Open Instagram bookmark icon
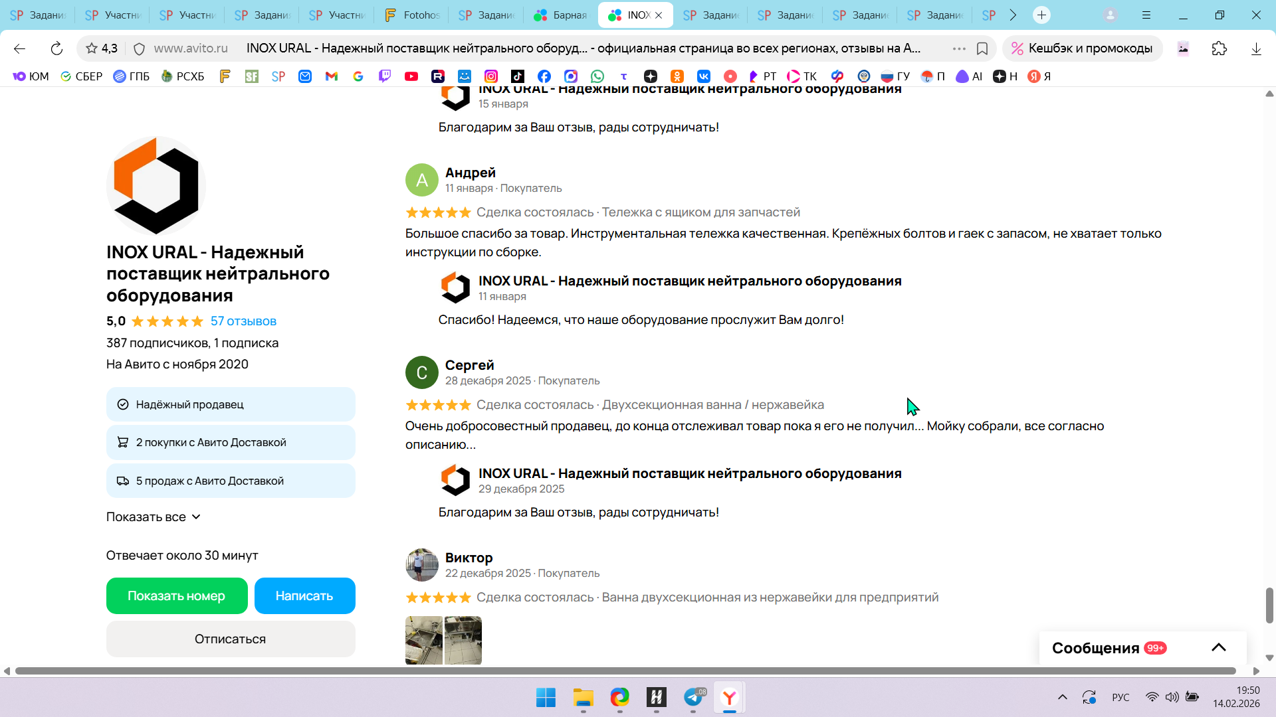Image resolution: width=1276 pixels, height=717 pixels. pos(491,76)
